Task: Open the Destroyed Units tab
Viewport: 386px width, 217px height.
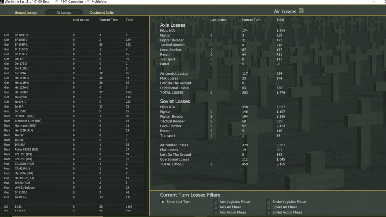Action: (102, 12)
